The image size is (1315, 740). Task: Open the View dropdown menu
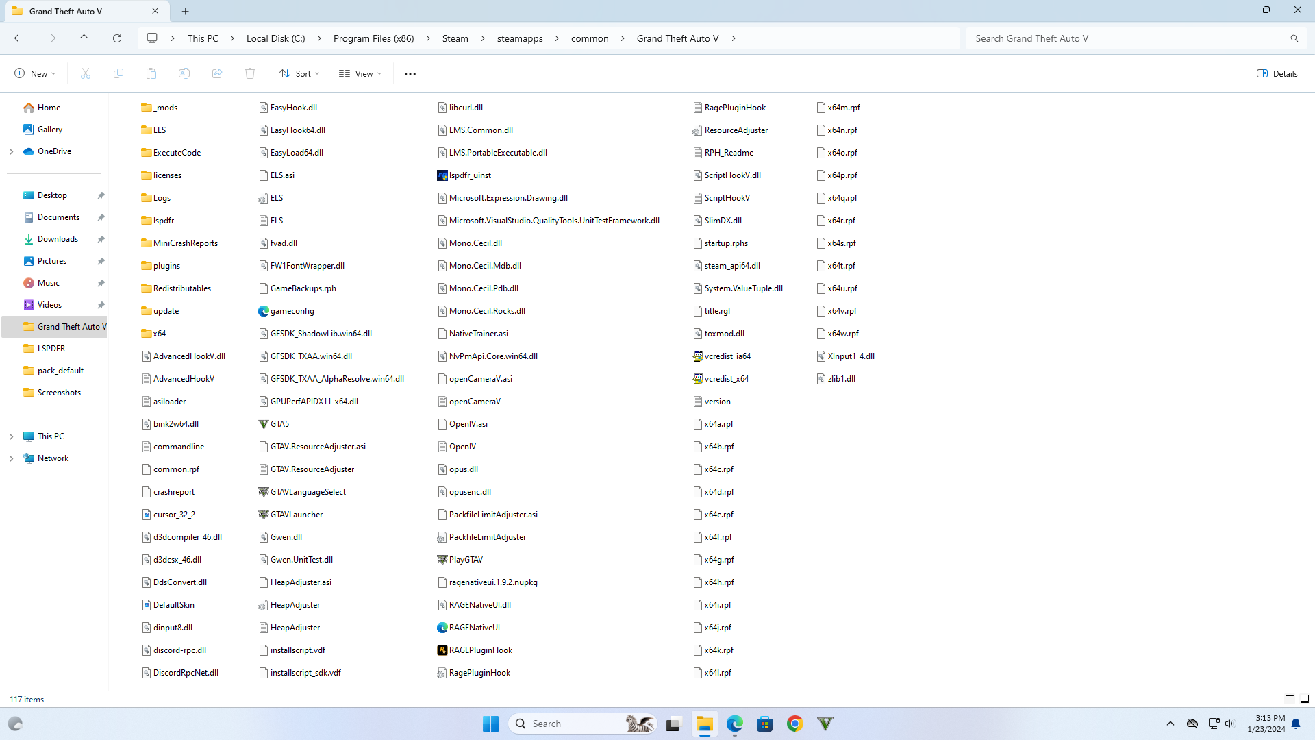click(x=360, y=73)
